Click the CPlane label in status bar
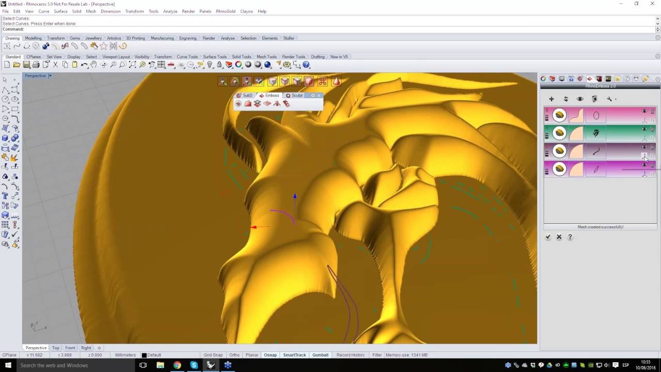The width and height of the screenshot is (661, 372). point(9,355)
